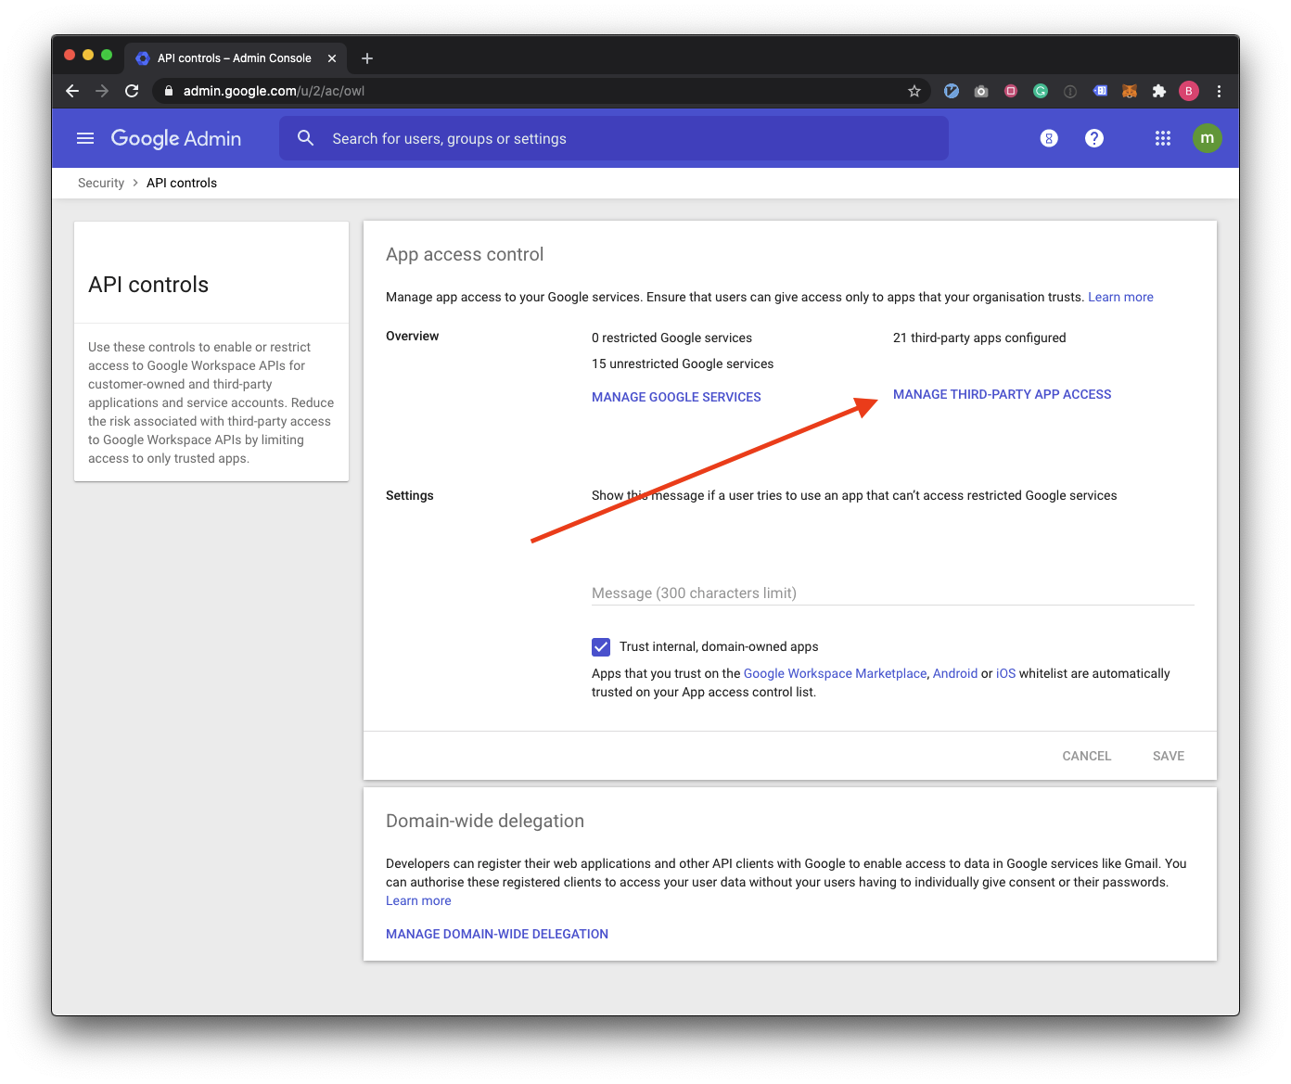The width and height of the screenshot is (1291, 1084).
Task: Open the browser extensions puzzle icon
Action: point(1158,91)
